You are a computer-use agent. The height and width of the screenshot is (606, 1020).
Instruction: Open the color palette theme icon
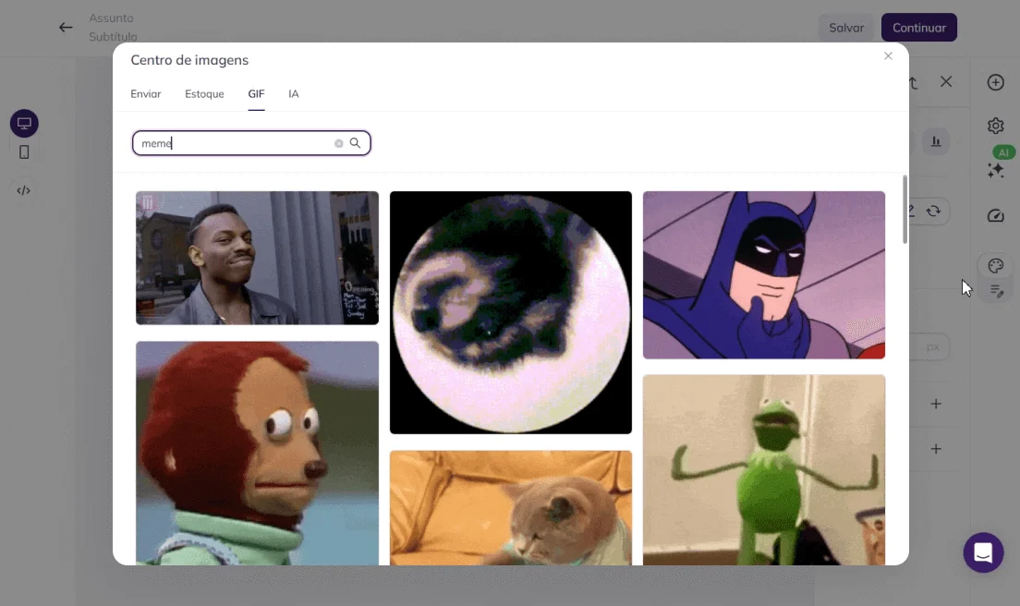click(995, 266)
